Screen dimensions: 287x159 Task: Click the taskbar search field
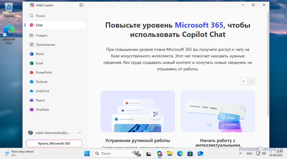pyautogui.click(x=115, y=154)
